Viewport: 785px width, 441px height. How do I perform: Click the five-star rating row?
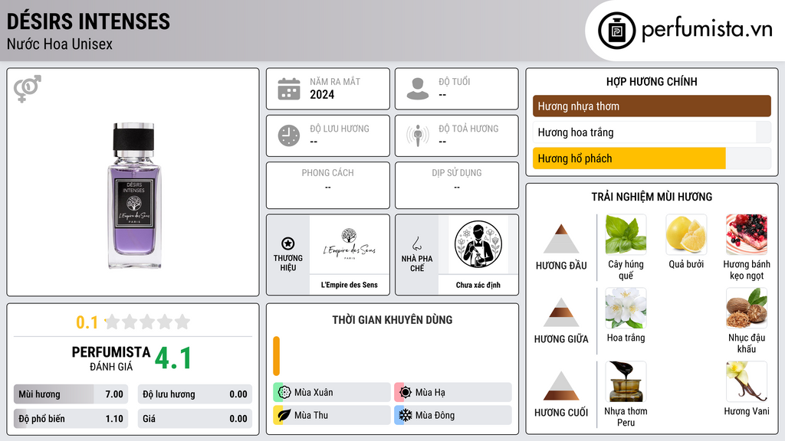point(147,322)
